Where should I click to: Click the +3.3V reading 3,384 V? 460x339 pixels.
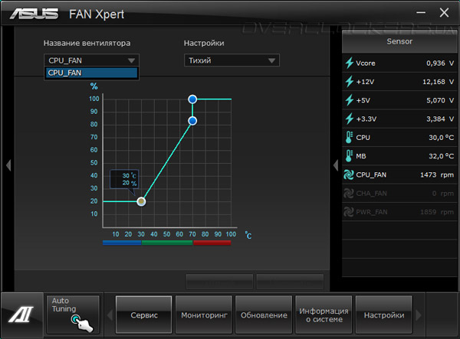pyautogui.click(x=440, y=119)
